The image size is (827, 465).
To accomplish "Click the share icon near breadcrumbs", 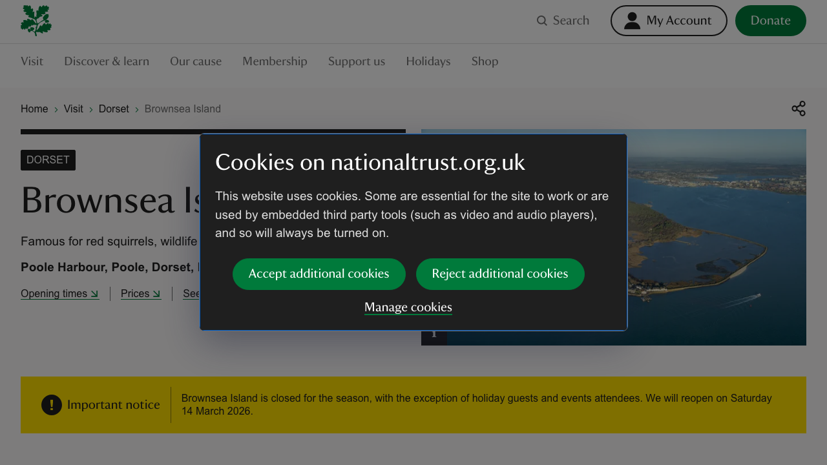I will 799,108.
